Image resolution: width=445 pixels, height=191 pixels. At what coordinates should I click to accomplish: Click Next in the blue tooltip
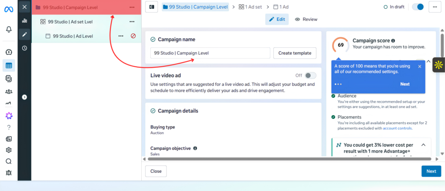(405, 84)
